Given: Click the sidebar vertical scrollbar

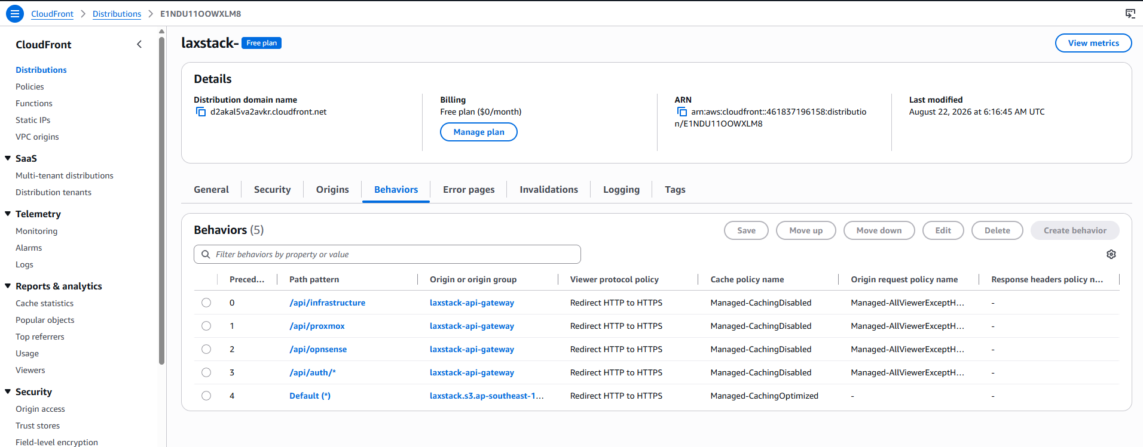Looking at the screenshot, I should click(x=161, y=200).
